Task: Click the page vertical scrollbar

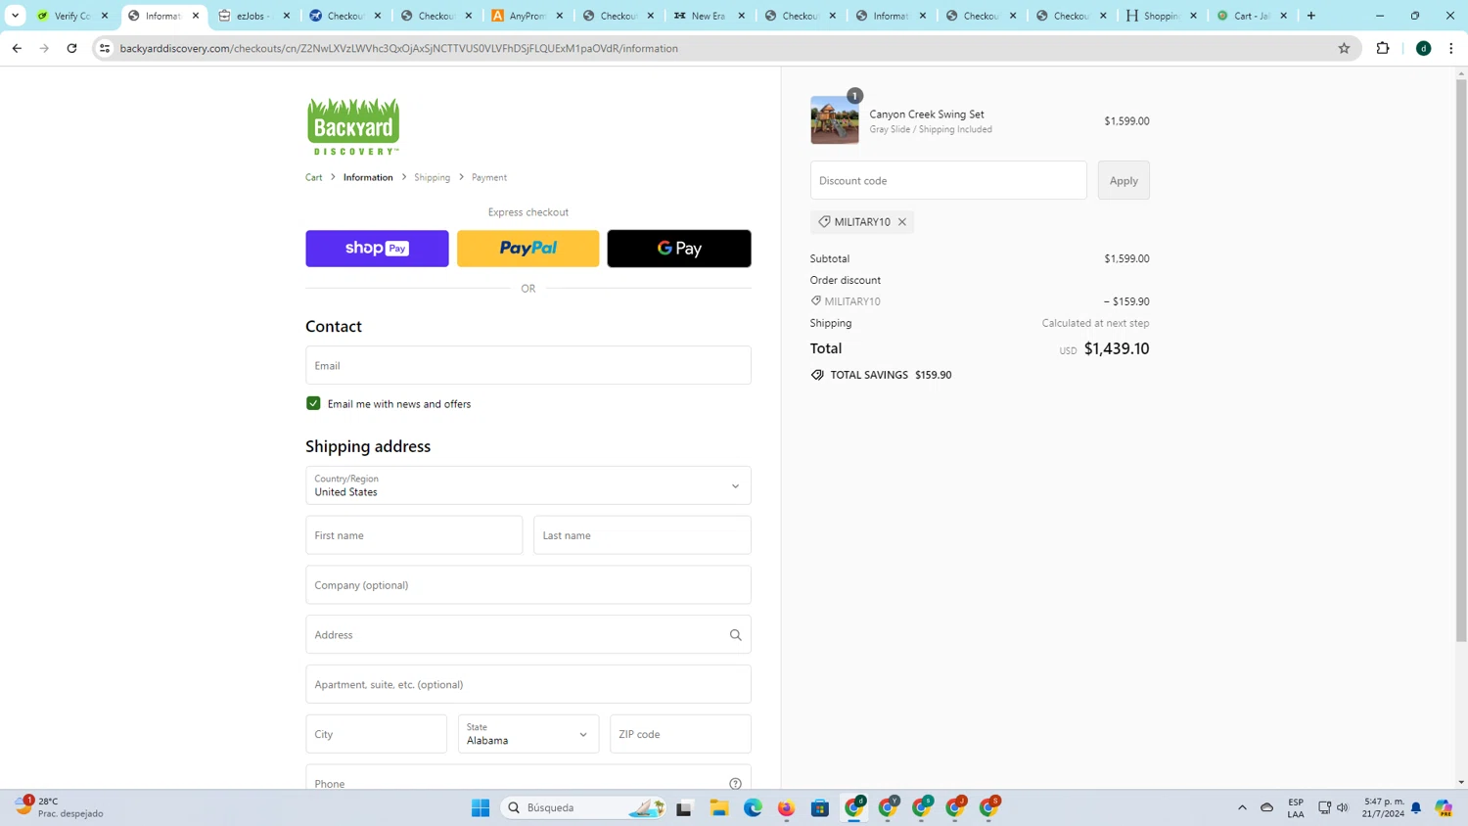Action: (1461, 360)
